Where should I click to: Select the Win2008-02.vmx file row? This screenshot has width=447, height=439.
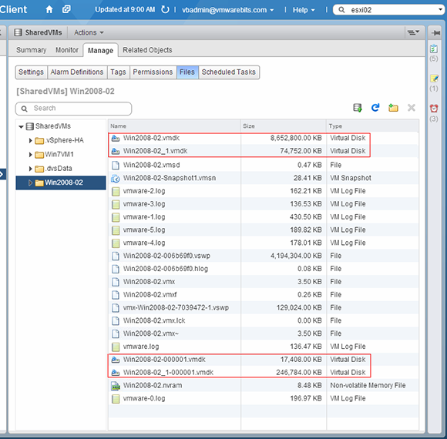pyautogui.click(x=263, y=282)
